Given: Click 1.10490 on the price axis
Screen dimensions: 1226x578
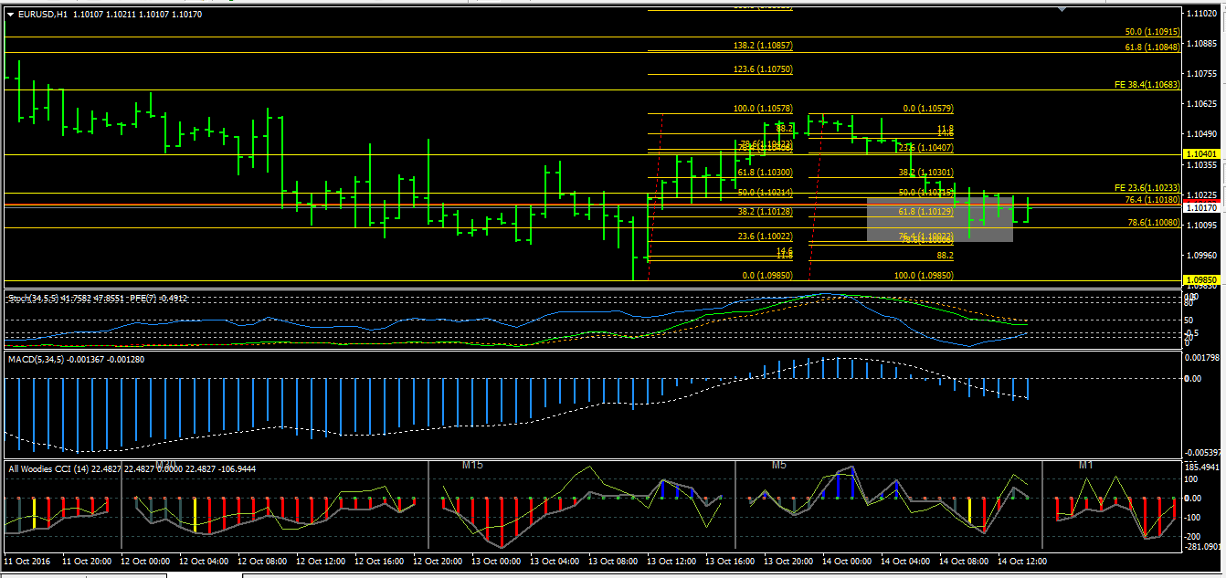Looking at the screenshot, I should 1202,134.
